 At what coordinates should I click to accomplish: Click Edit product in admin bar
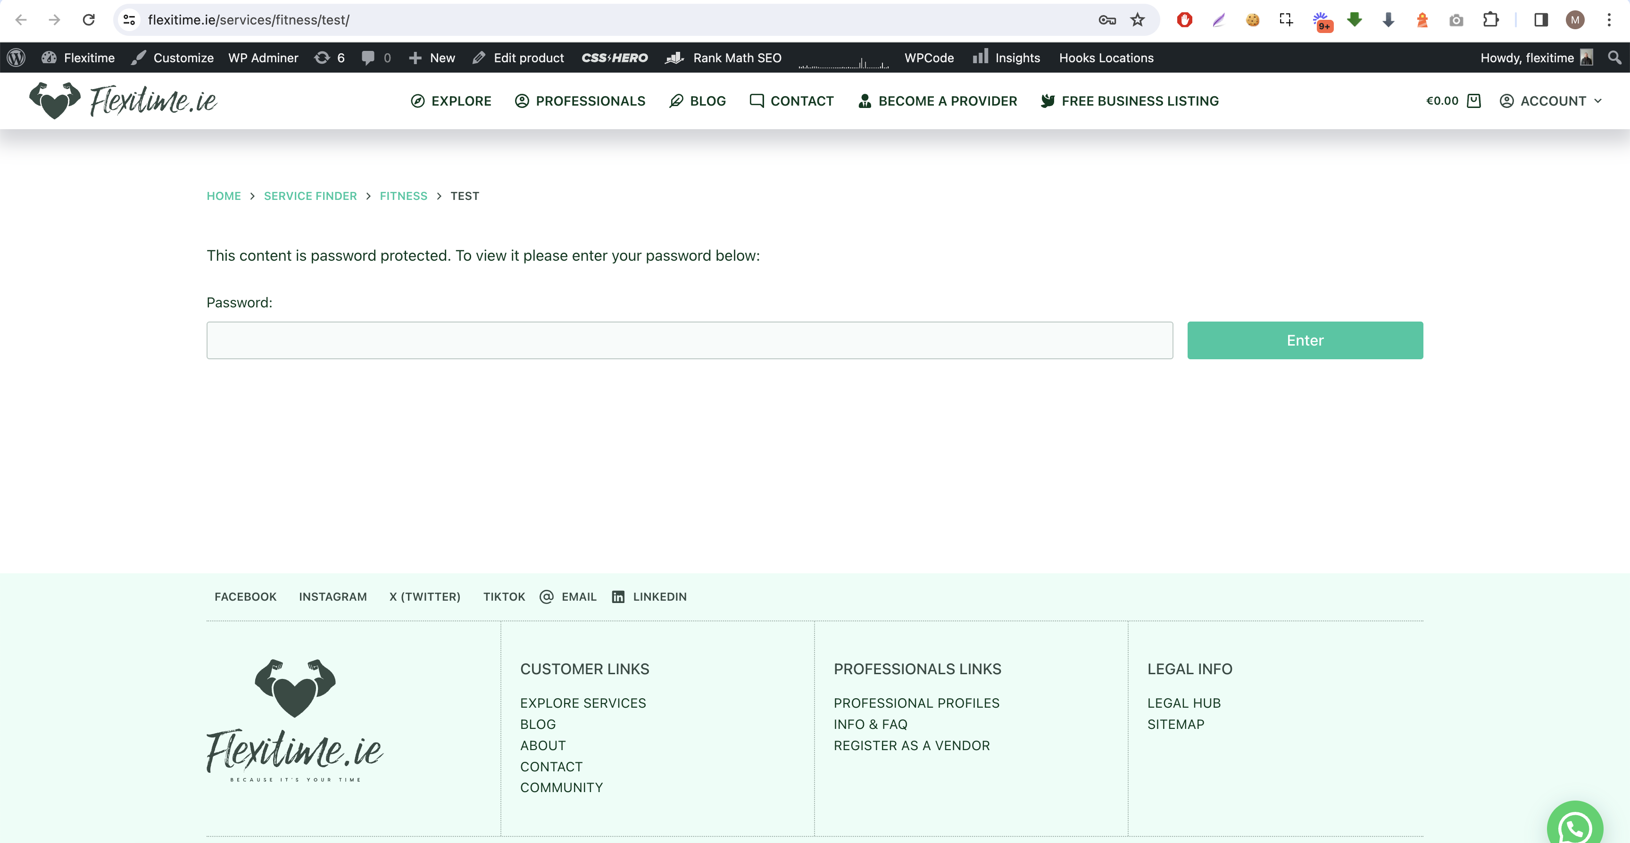coord(518,58)
